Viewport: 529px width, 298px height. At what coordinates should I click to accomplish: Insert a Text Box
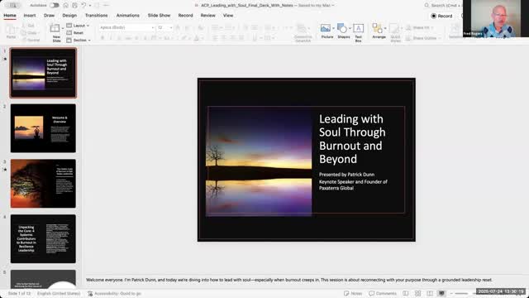(x=358, y=32)
